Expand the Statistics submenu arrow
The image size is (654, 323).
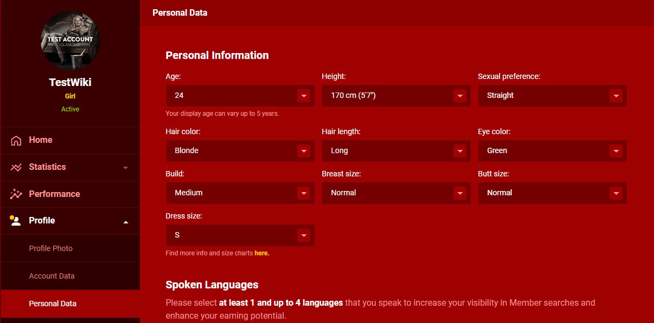[x=126, y=168]
